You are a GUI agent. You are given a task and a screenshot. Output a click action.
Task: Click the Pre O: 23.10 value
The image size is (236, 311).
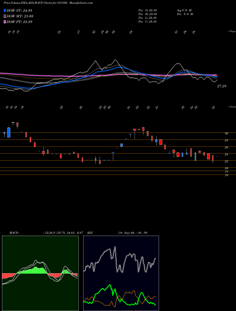(x=148, y=10)
